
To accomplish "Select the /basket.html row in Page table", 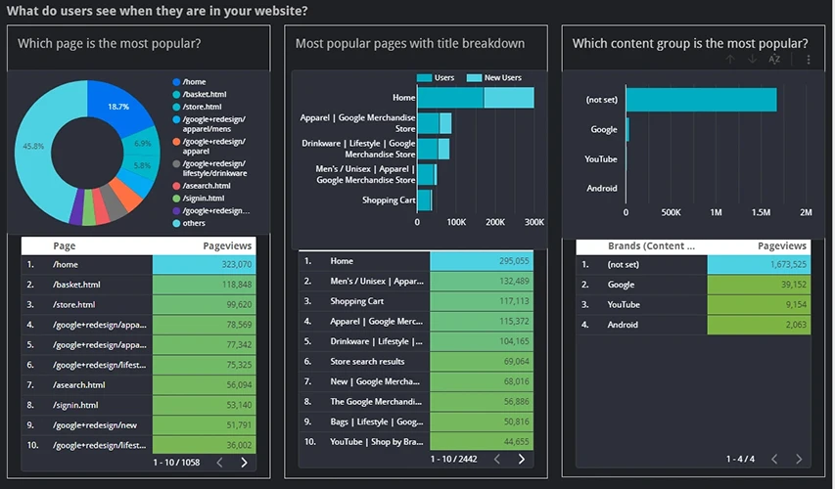I will click(138, 285).
